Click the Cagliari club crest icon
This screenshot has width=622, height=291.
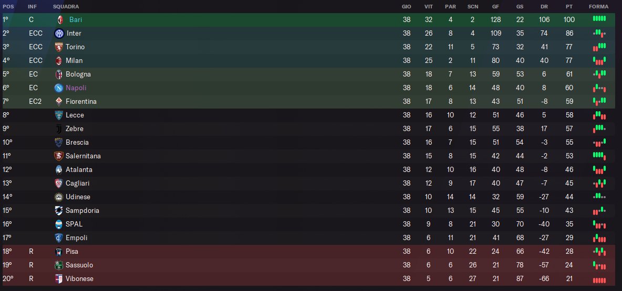[x=59, y=183]
